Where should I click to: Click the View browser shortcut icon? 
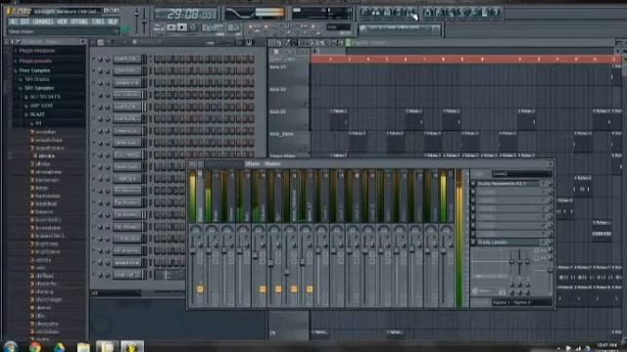coord(399,13)
